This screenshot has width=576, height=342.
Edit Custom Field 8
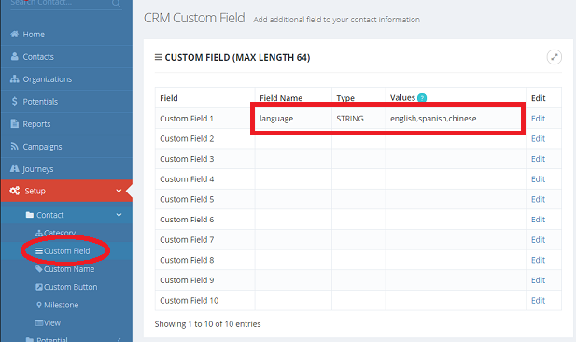(538, 260)
